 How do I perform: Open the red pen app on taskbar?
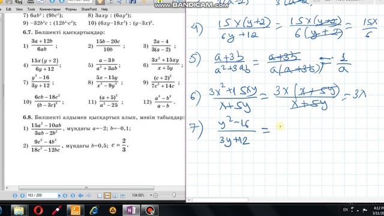click(56, 211)
